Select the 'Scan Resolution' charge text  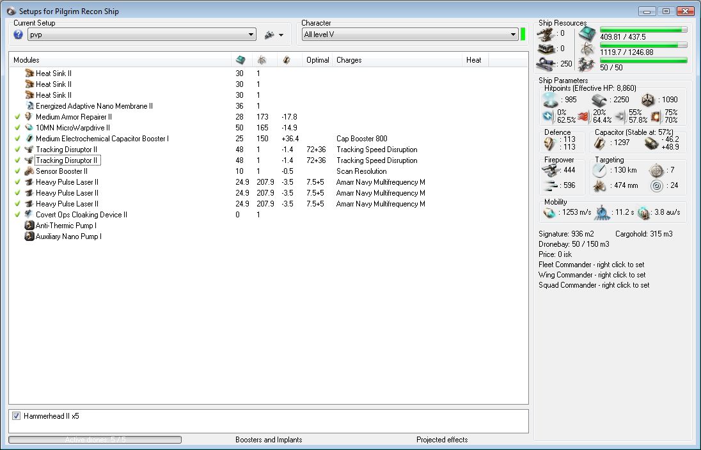[x=361, y=171]
